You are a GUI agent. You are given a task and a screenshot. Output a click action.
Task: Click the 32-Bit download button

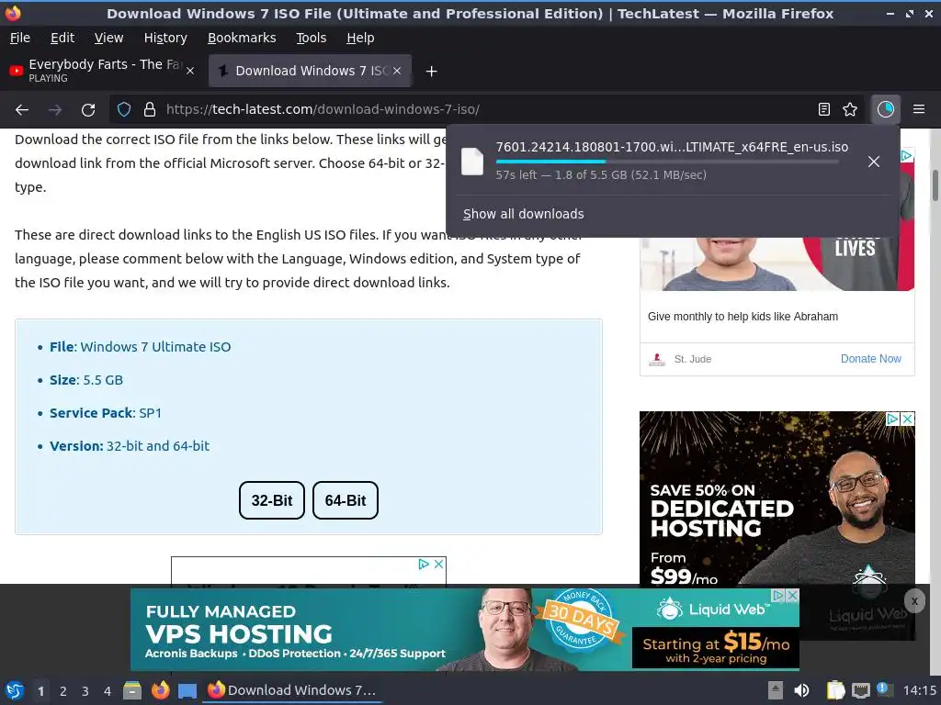[x=272, y=500]
